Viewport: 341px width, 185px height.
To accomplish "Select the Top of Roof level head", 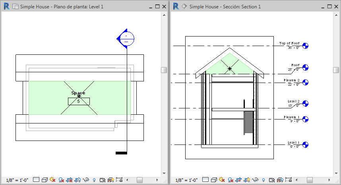I will [x=305, y=46].
